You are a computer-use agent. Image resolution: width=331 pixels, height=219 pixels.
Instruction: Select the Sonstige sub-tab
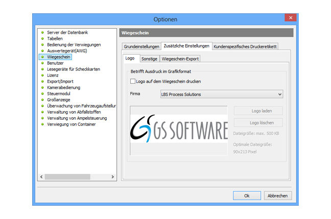149,59
